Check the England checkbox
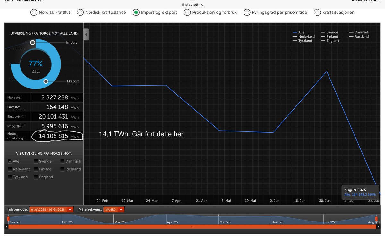 pyautogui.click(x=36, y=177)
